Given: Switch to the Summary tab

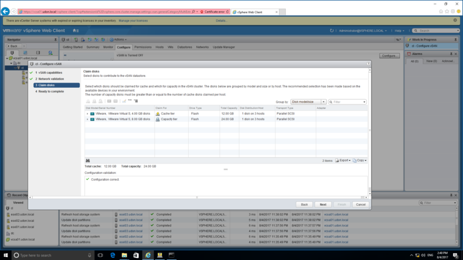Looking at the screenshot, I should (93, 47).
